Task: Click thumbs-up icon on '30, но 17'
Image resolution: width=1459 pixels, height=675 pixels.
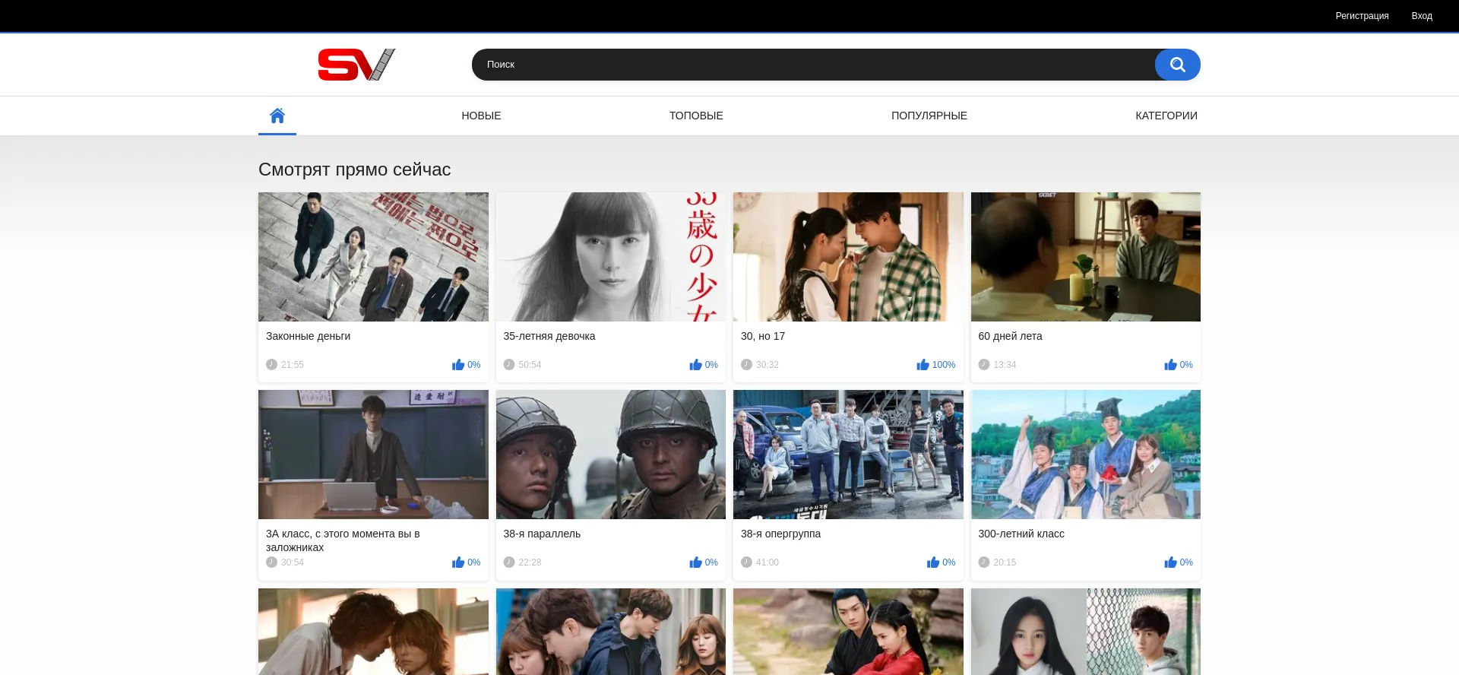Action: pos(923,365)
